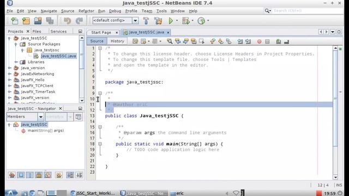Click the Projects panel down scroll arrow

82,101
